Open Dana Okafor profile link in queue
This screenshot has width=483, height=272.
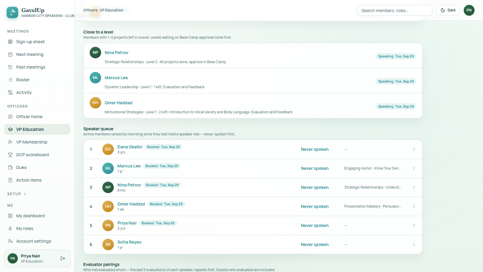(x=130, y=147)
